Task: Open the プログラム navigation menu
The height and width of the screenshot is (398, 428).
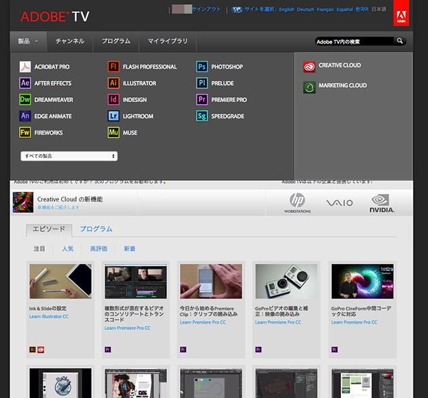Action: click(116, 42)
